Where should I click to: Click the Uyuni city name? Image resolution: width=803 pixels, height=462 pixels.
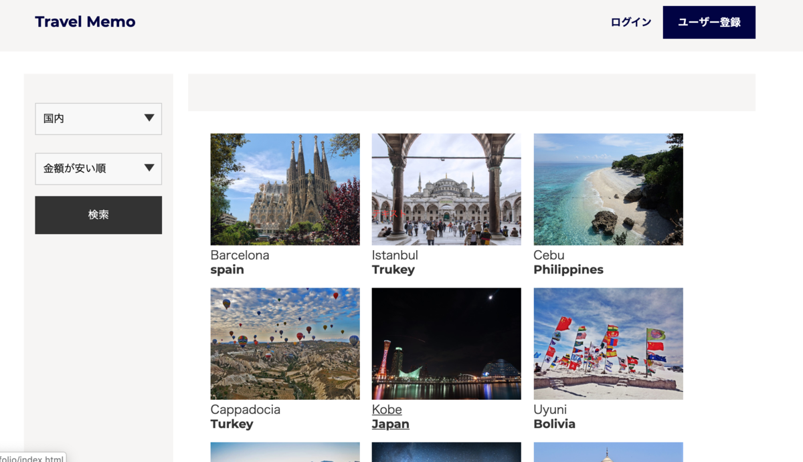tap(550, 410)
